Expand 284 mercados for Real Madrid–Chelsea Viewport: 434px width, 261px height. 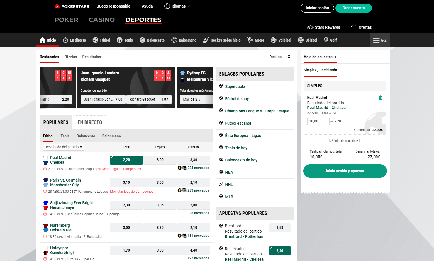198,168
